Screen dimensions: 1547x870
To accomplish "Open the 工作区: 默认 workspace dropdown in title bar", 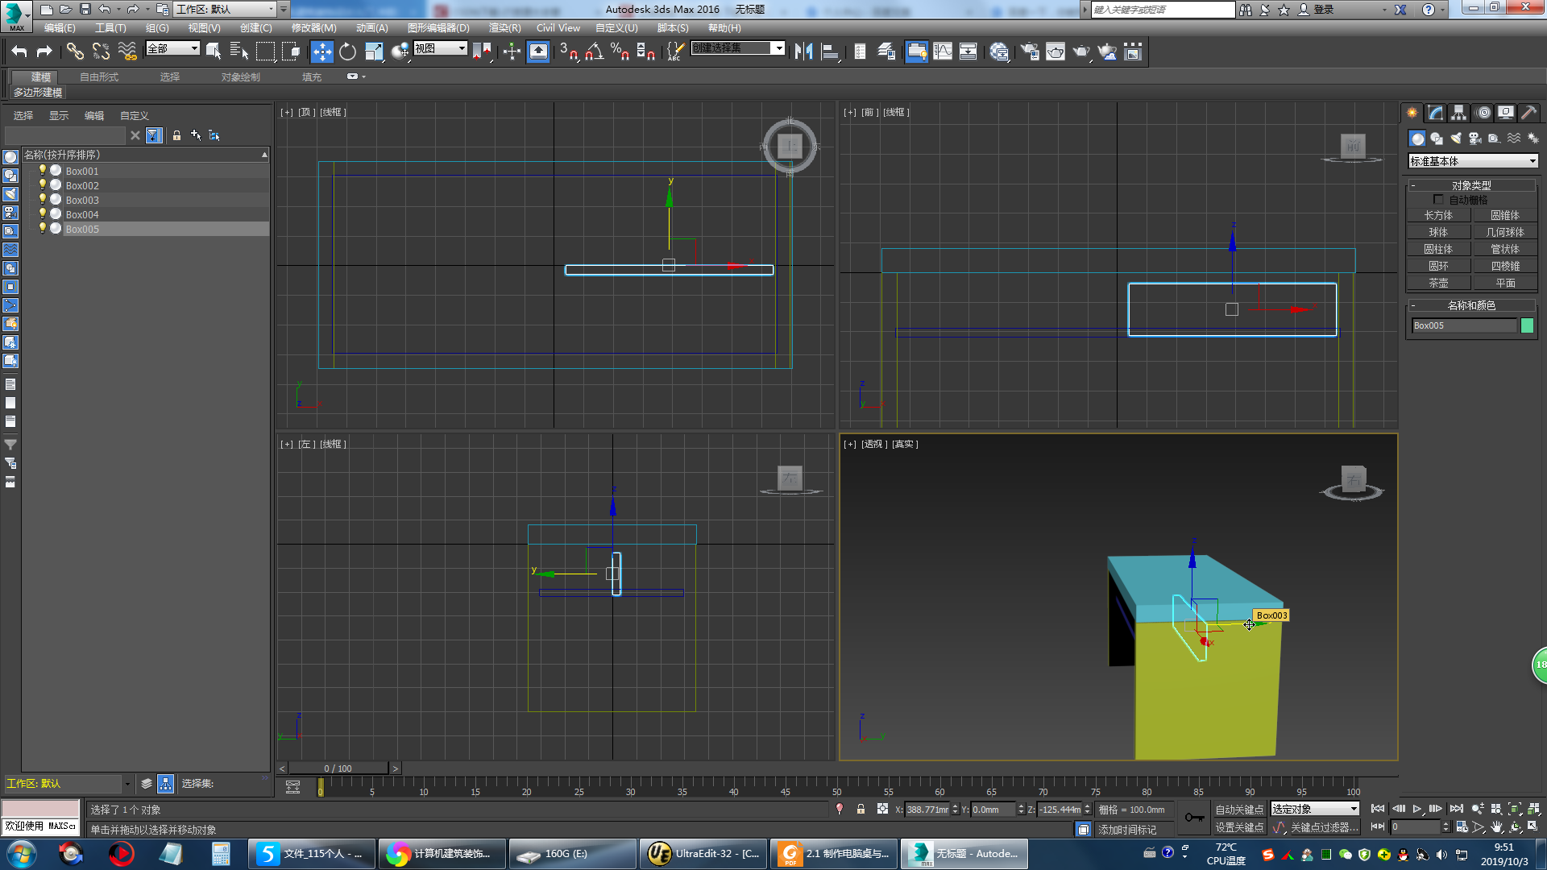I will [226, 9].
